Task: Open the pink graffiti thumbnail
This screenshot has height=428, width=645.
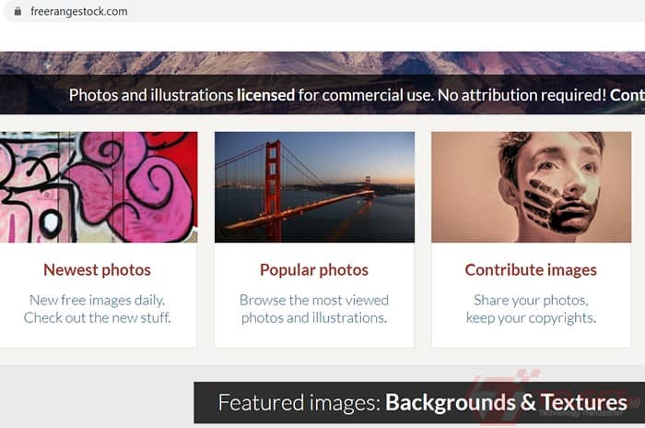Action: pyautogui.click(x=98, y=187)
